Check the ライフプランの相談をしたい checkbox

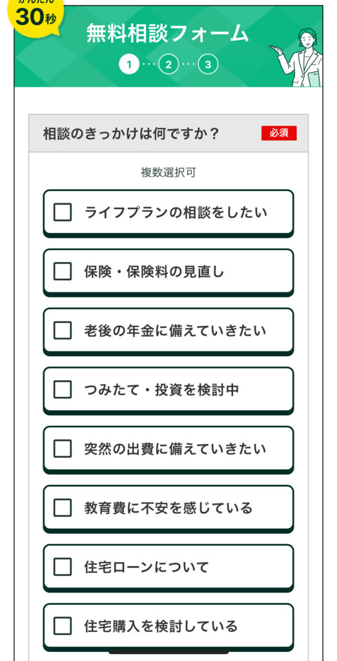click(x=63, y=212)
